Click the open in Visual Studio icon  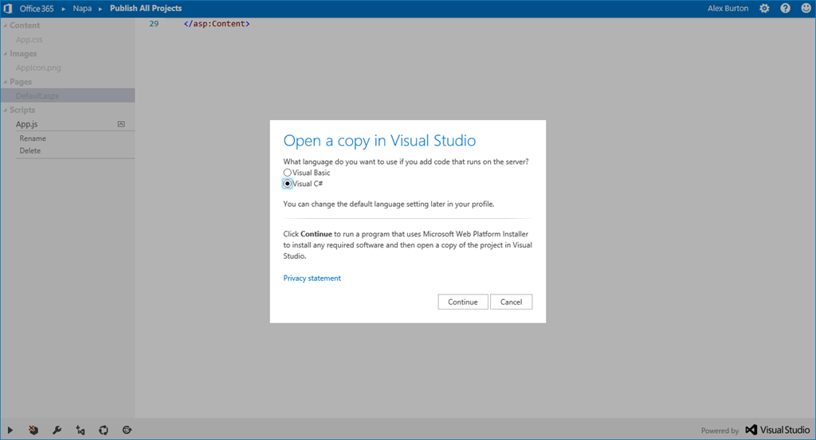point(80,430)
